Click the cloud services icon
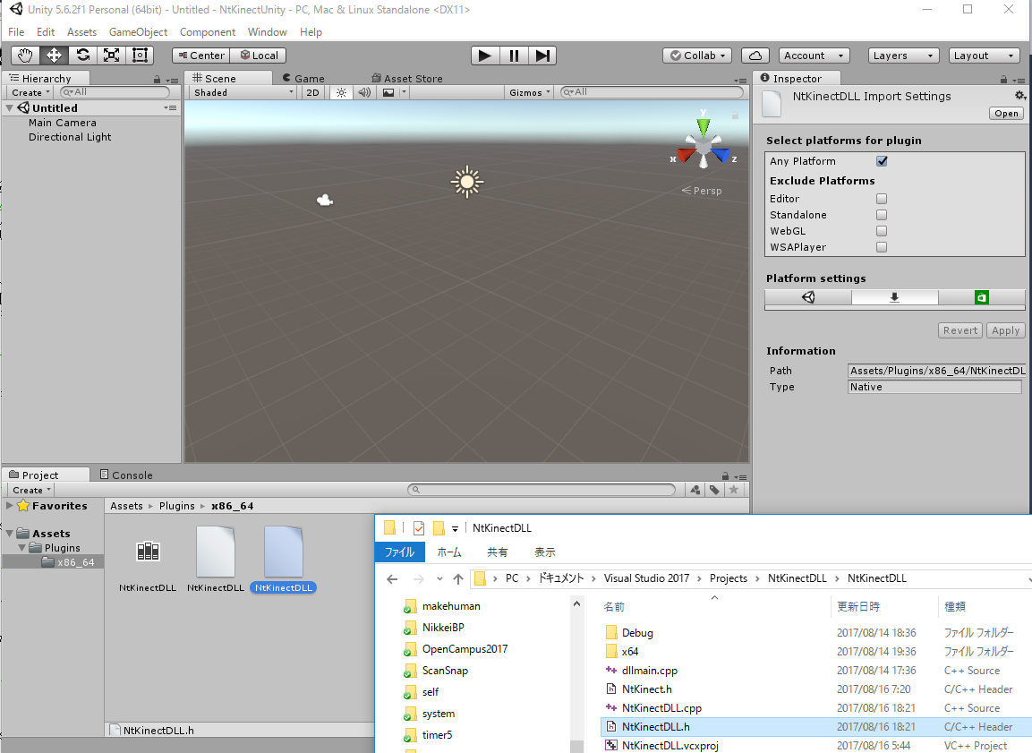 755,56
